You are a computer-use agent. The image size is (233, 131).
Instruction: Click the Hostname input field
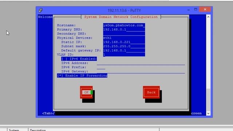[x=124, y=25]
